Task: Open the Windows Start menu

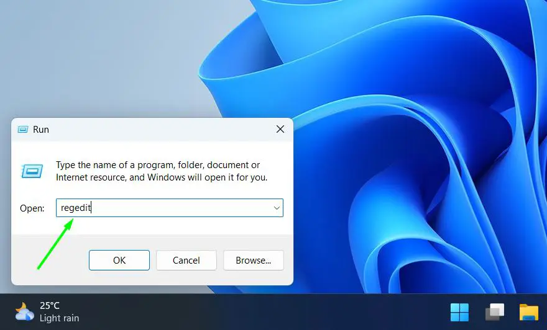Action: coord(459,312)
